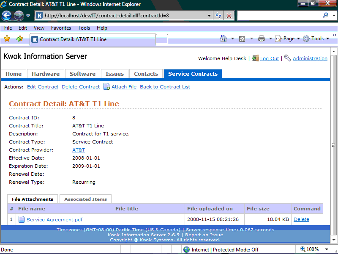Click the Delete Contract link

[81, 87]
